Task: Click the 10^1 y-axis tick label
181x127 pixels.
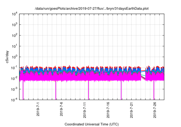Action: (x=15, y=46)
